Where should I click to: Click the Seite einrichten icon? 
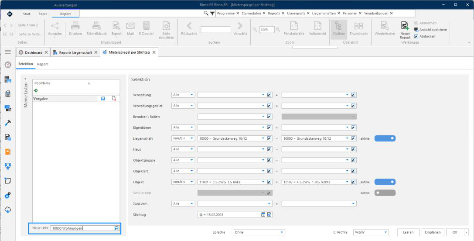pyautogui.click(x=166, y=26)
